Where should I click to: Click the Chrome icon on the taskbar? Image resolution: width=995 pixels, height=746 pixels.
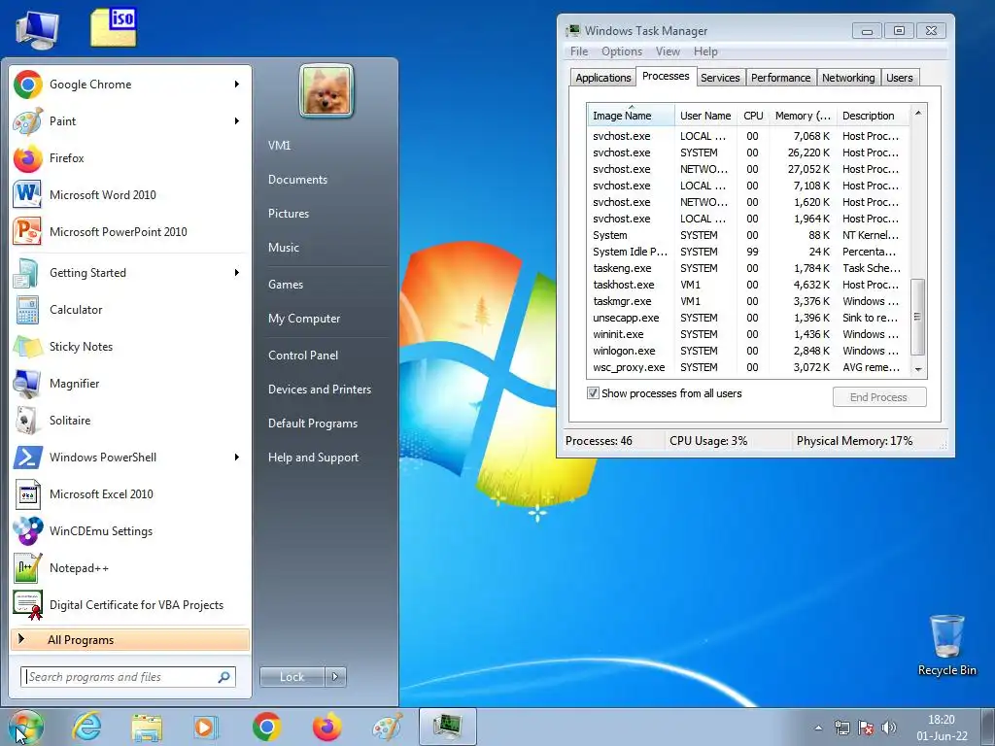click(x=266, y=727)
